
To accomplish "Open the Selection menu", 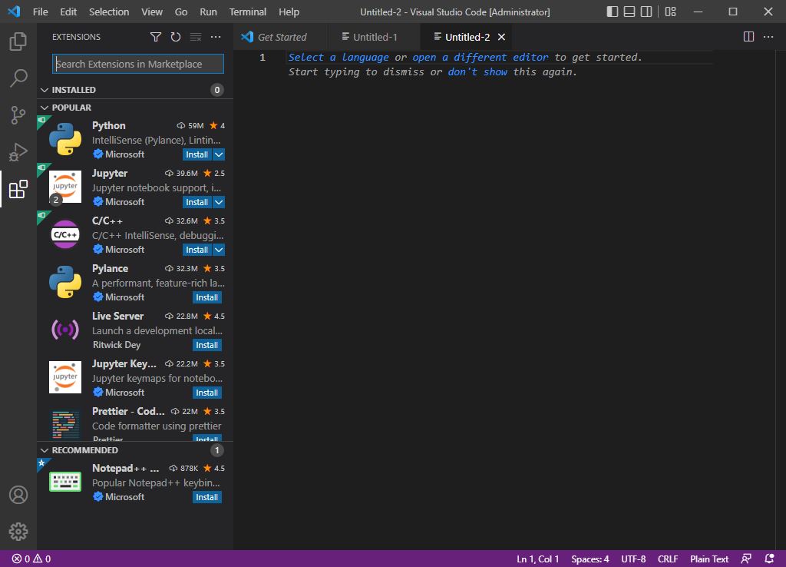I will coord(109,12).
